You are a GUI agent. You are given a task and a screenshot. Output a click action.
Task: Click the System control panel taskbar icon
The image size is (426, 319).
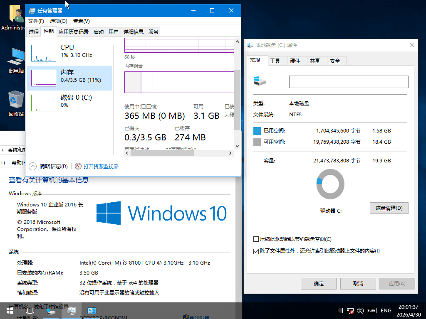coord(92,311)
